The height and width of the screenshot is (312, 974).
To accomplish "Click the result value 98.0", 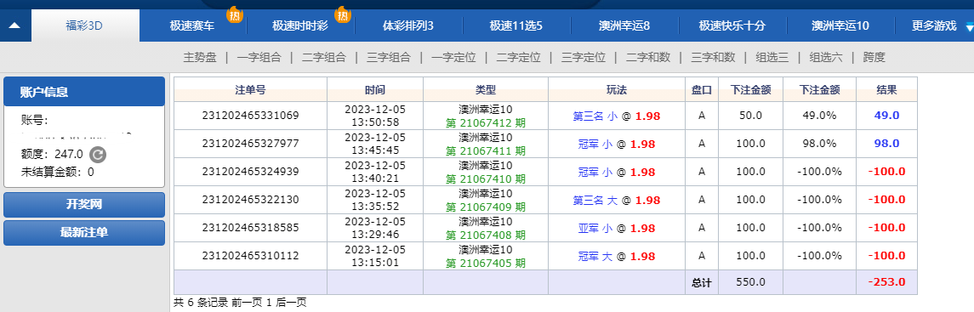I will 886,144.
